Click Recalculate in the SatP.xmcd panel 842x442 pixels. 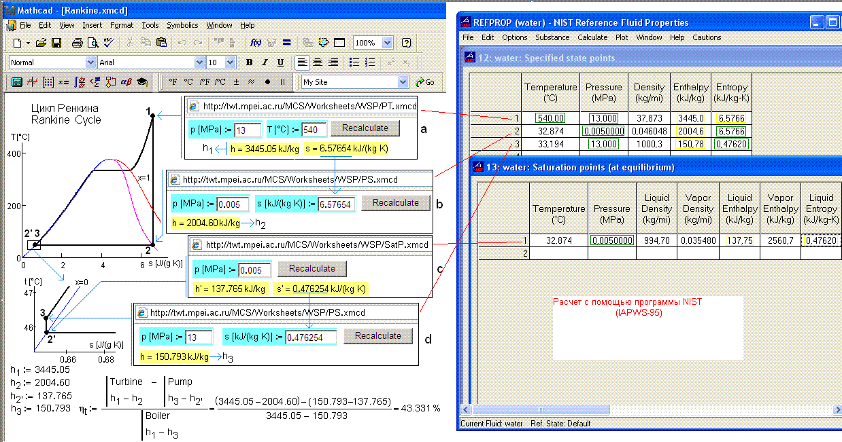pos(311,268)
